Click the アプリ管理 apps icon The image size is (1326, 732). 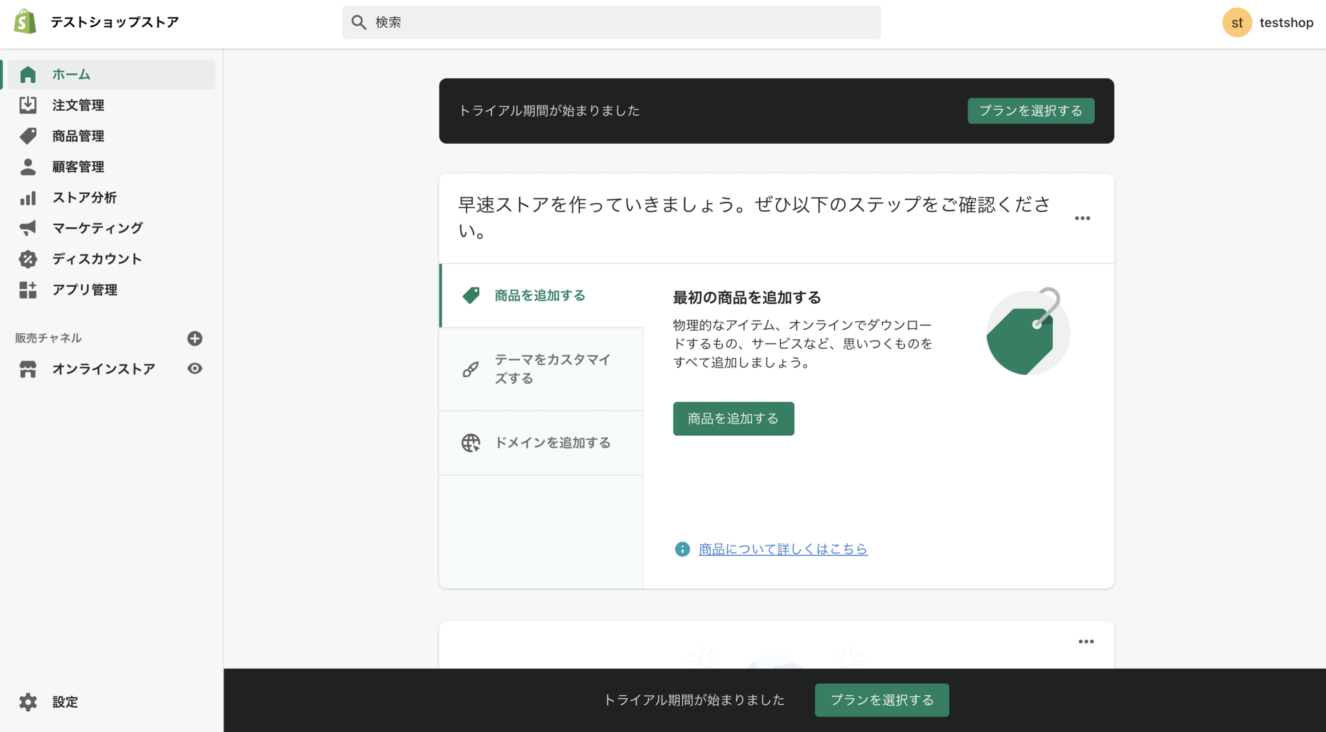(x=28, y=290)
